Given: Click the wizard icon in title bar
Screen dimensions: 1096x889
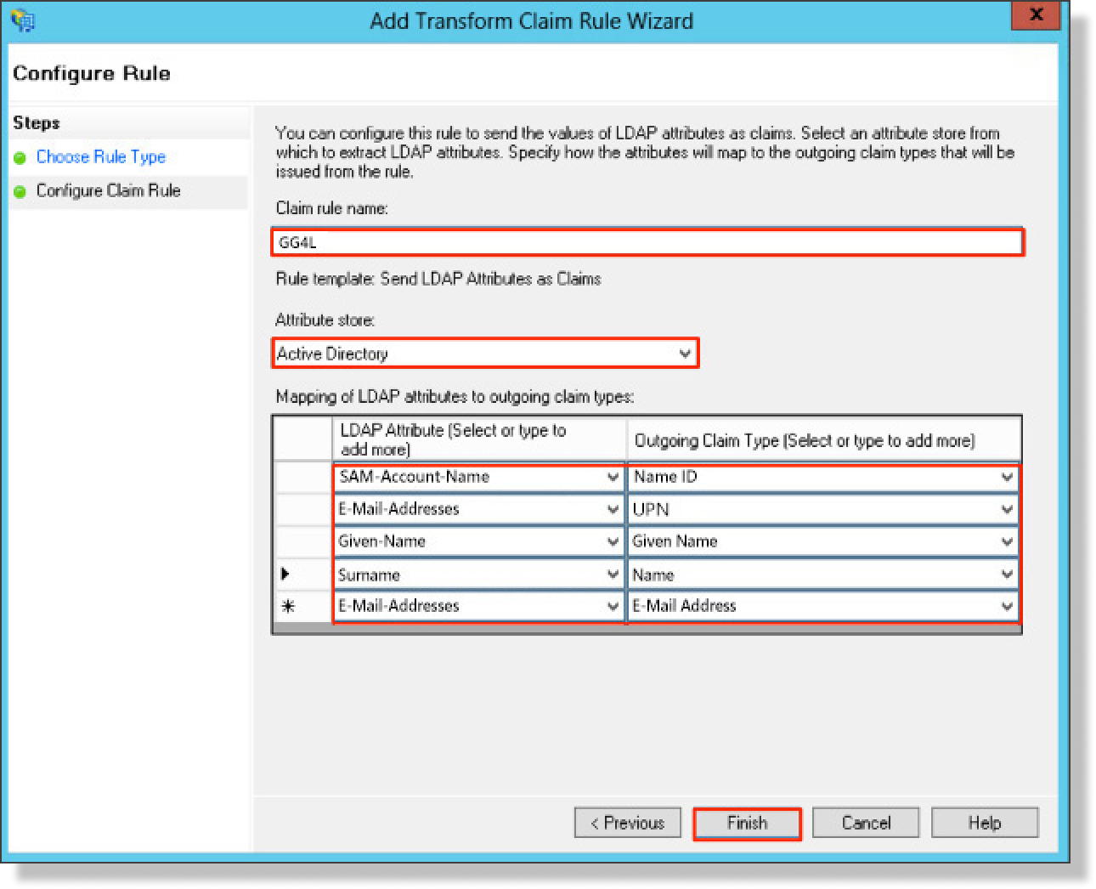Looking at the screenshot, I should coord(23,20).
